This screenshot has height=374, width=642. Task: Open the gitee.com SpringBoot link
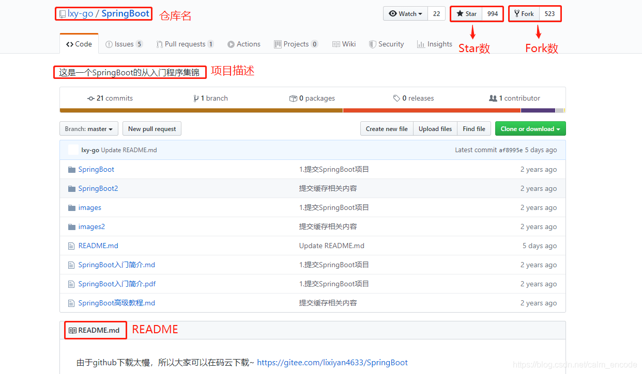(x=332, y=363)
